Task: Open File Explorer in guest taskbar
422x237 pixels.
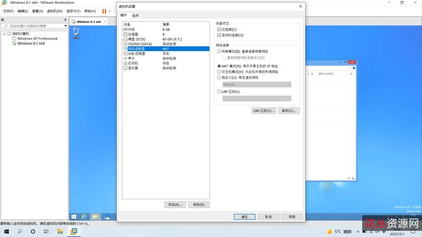Action: (x=95, y=217)
